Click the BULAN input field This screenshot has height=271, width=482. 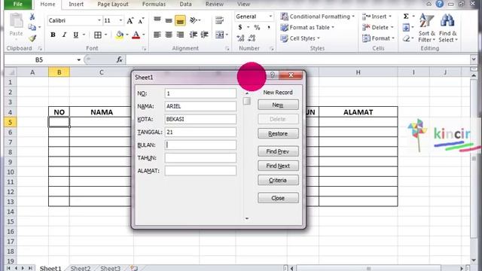click(200, 145)
